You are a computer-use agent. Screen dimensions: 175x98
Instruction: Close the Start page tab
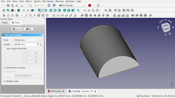pos(63,91)
